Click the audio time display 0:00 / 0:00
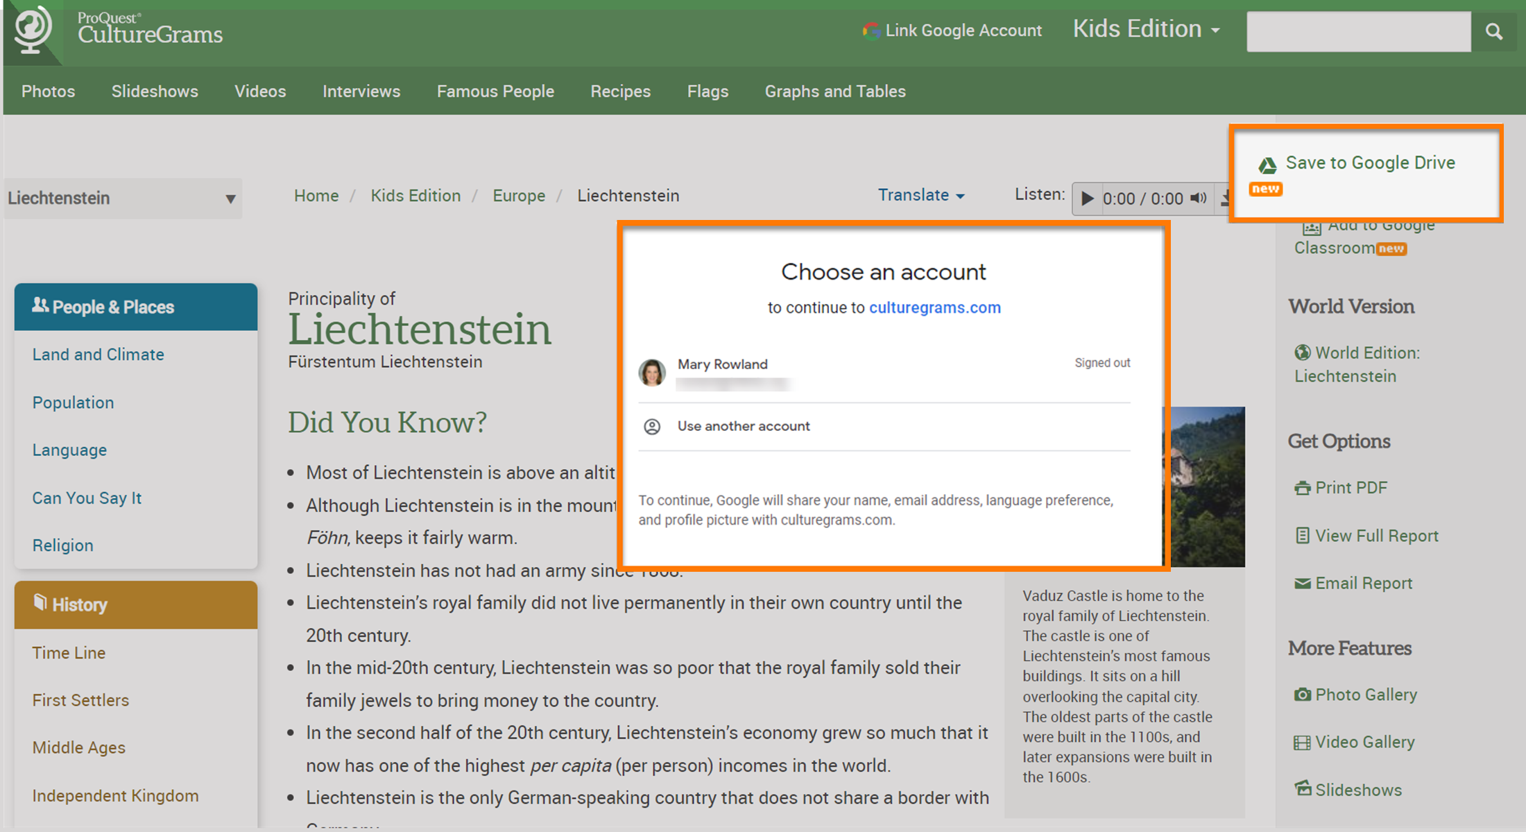 click(x=1142, y=198)
